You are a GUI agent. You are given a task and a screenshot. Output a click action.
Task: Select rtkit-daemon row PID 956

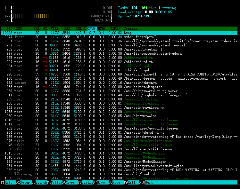119,149
